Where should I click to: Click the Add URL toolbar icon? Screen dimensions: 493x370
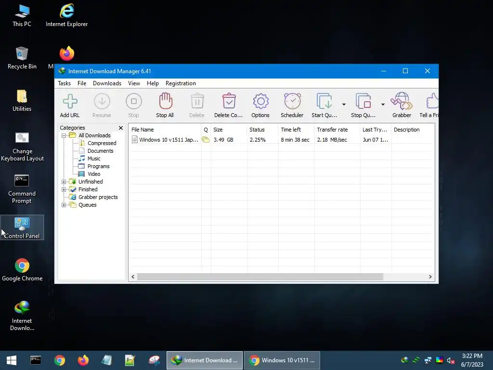(x=70, y=102)
